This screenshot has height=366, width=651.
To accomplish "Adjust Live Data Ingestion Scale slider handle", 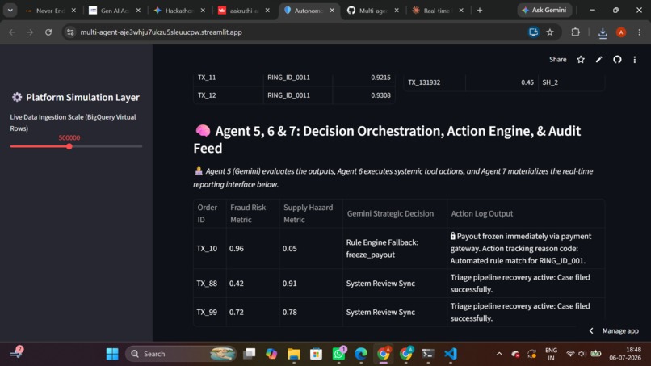I will (x=69, y=146).
